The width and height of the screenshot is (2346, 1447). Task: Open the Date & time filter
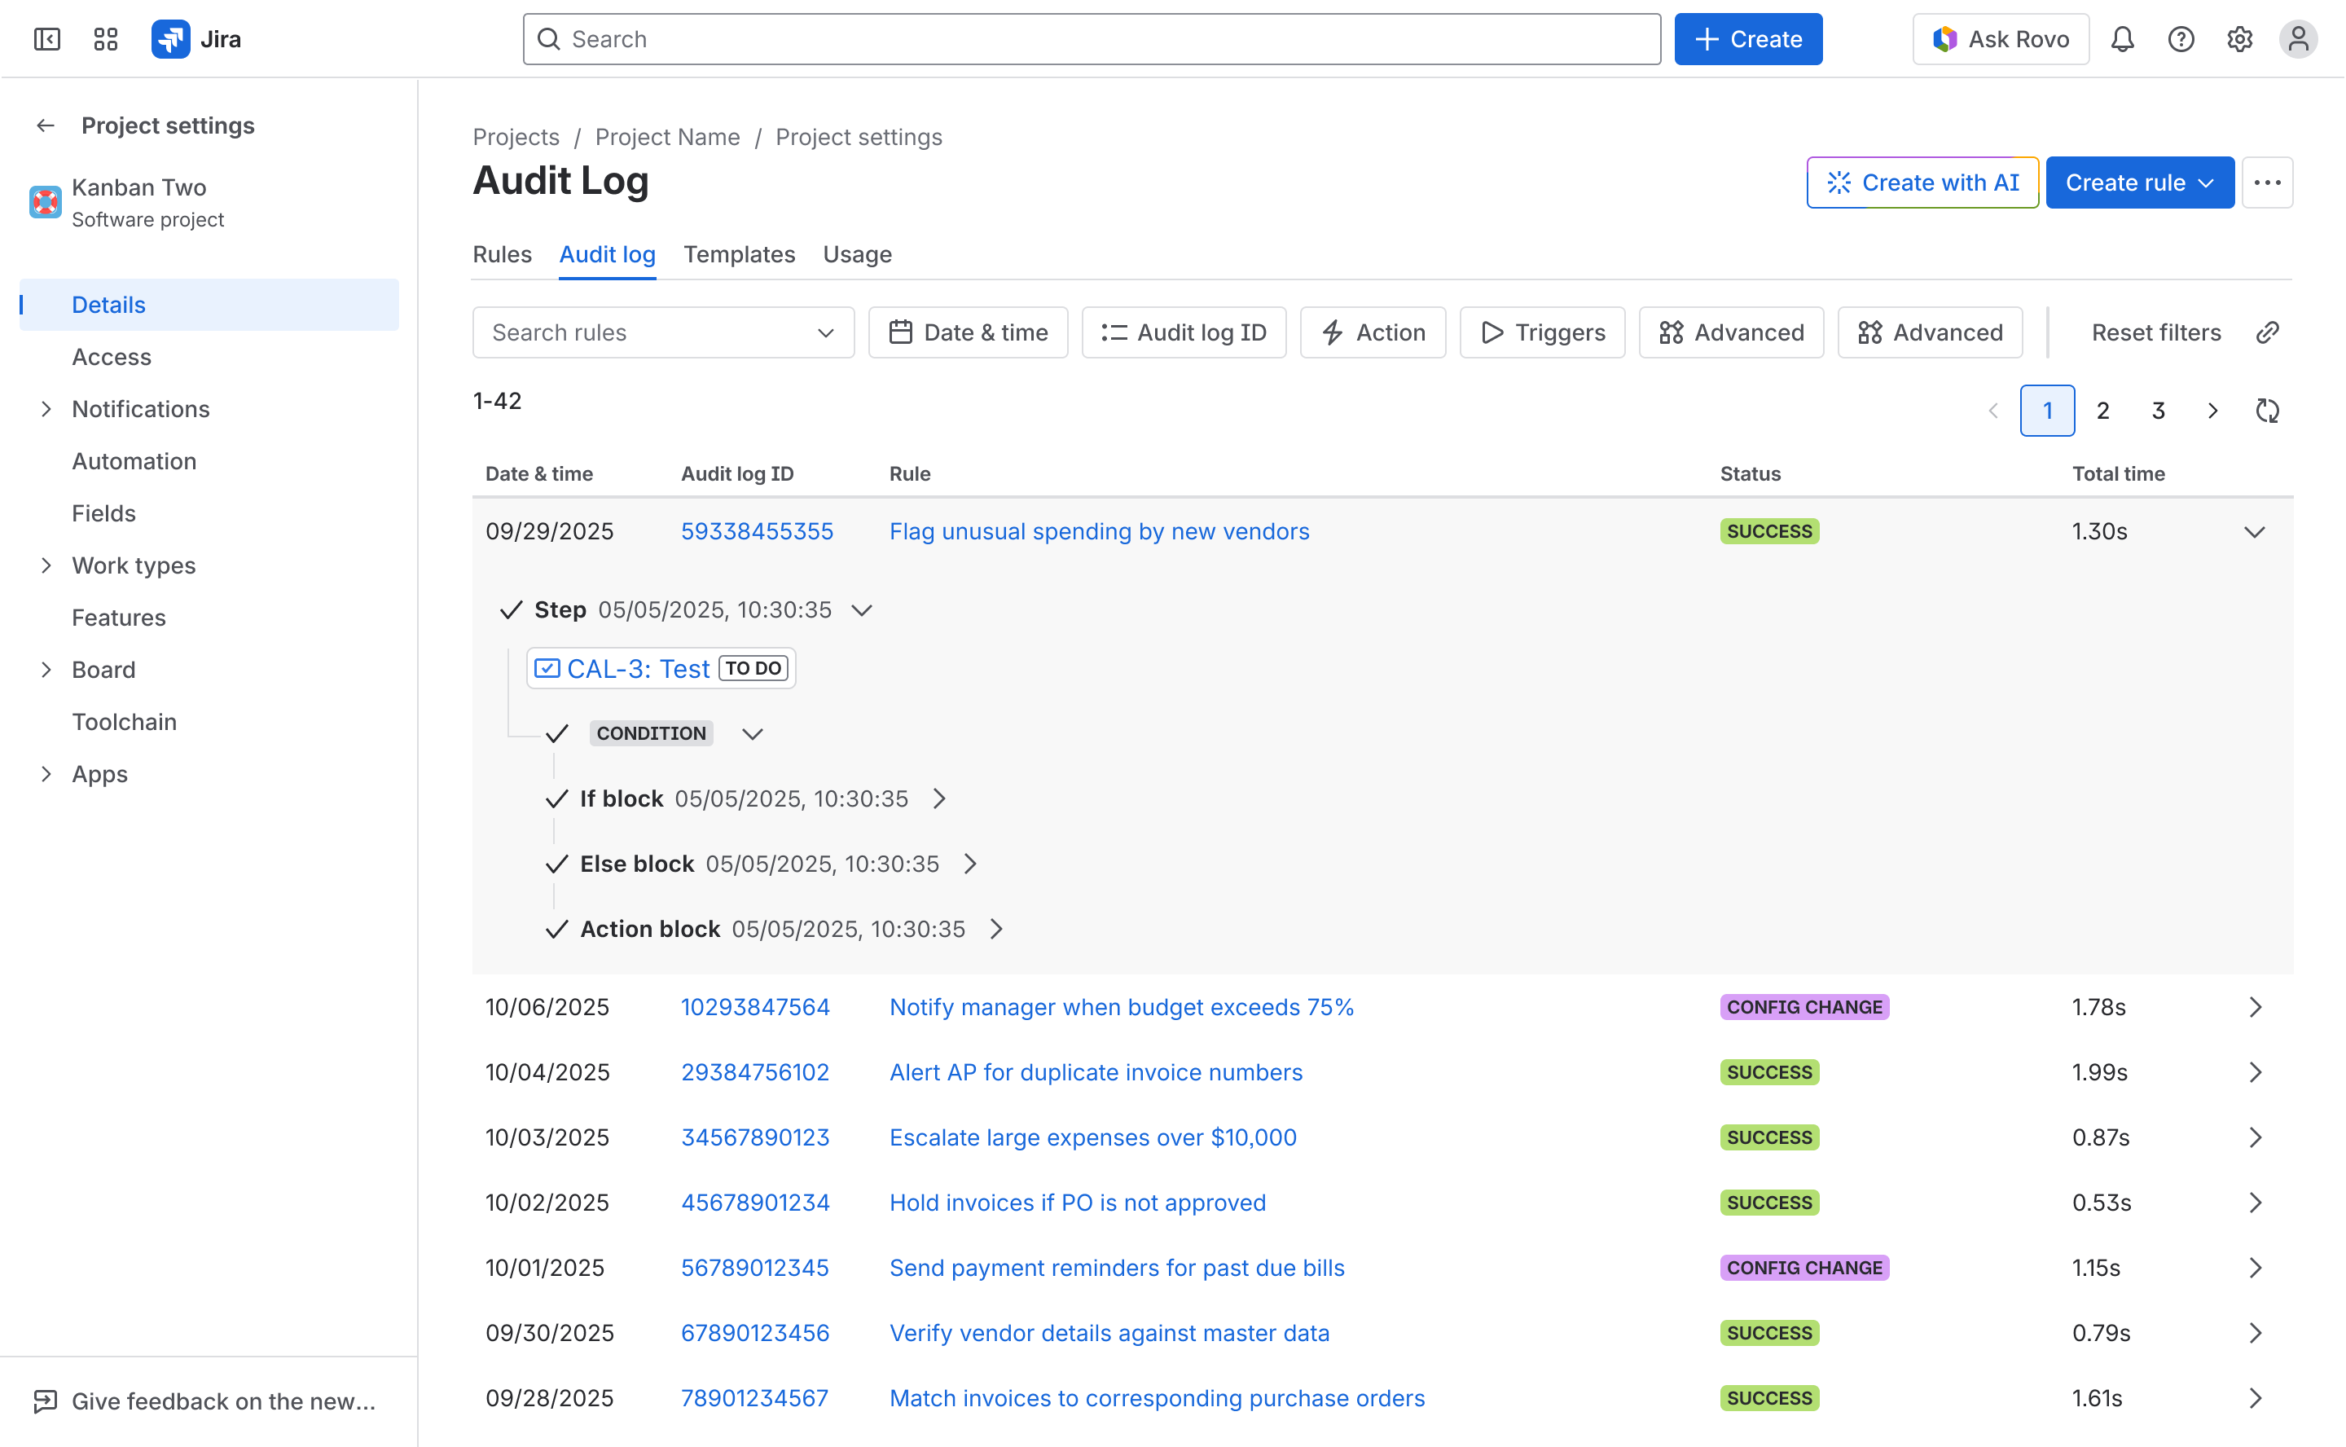click(x=967, y=332)
